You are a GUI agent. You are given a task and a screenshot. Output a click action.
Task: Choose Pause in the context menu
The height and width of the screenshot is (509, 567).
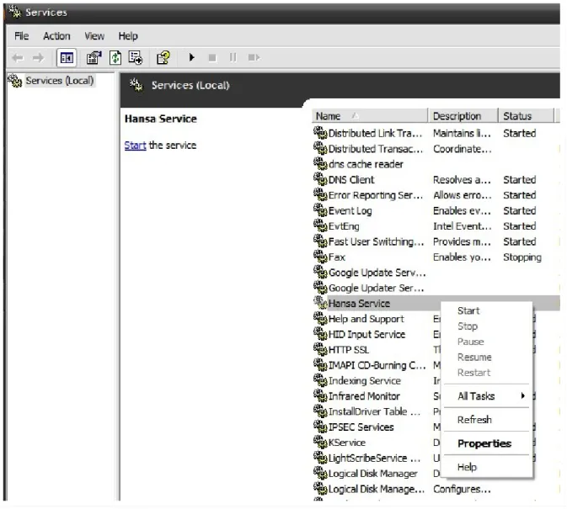pos(487,342)
